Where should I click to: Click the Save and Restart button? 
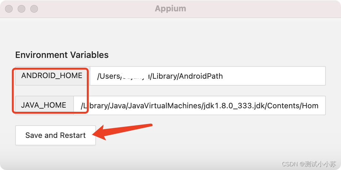click(56, 135)
